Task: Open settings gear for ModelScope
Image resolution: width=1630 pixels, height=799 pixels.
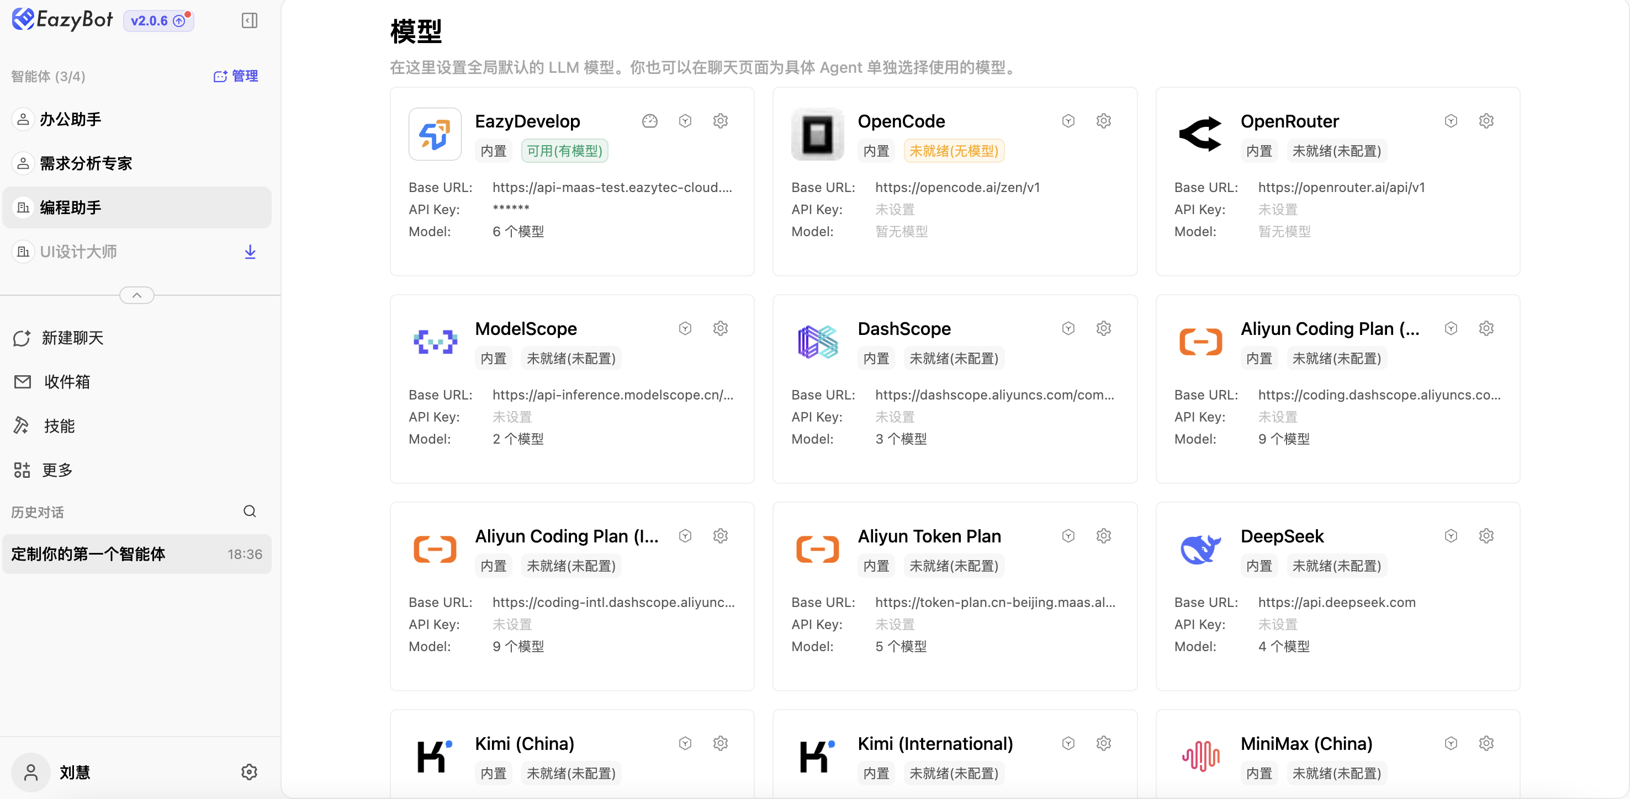Action: coord(721,328)
